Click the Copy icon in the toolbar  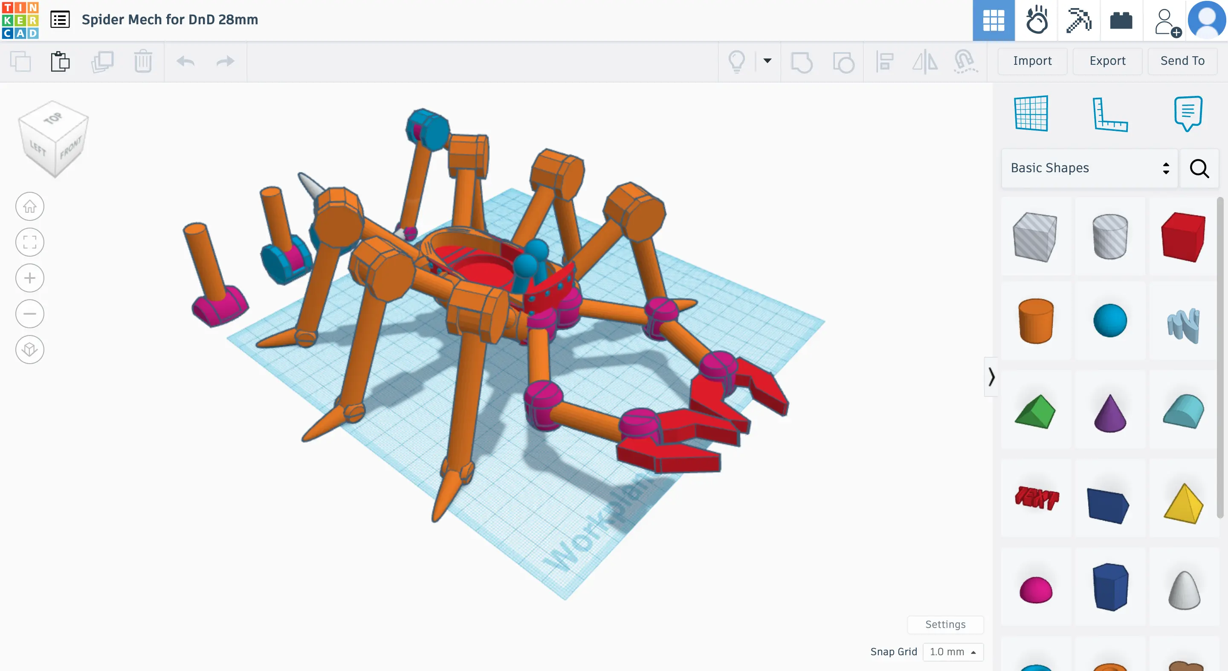coord(20,61)
